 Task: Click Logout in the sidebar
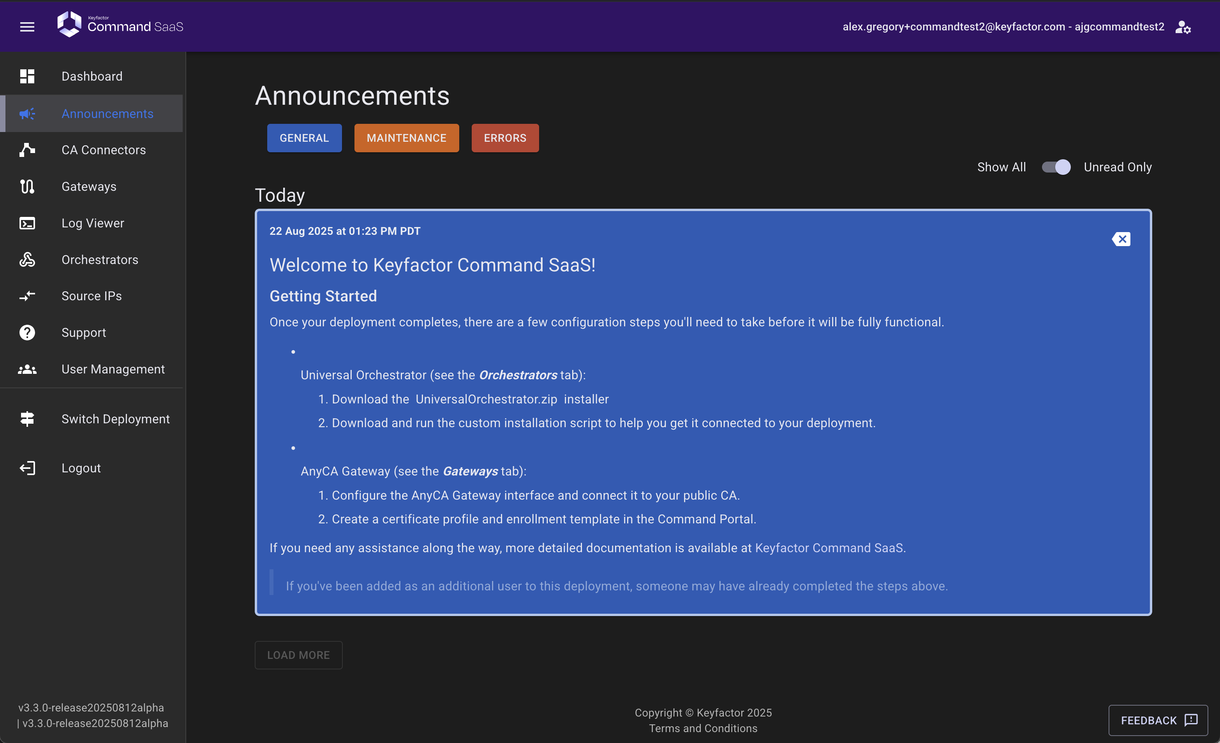click(x=81, y=468)
